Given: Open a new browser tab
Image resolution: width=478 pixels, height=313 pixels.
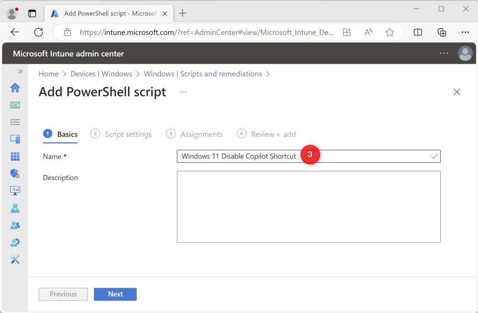Looking at the screenshot, I should point(182,13).
